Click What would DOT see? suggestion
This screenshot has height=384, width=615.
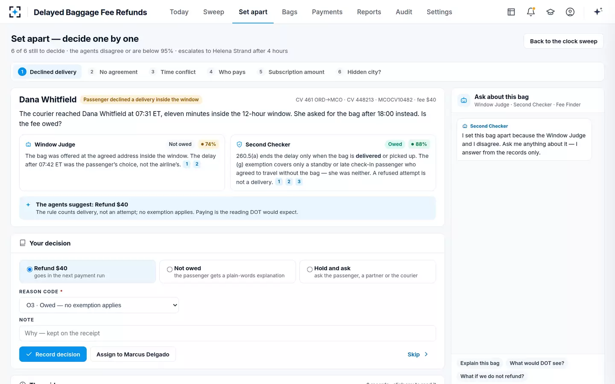537,363
